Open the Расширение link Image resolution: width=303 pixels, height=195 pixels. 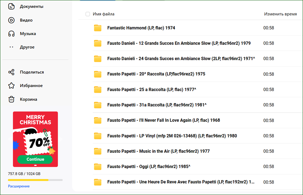19,186
